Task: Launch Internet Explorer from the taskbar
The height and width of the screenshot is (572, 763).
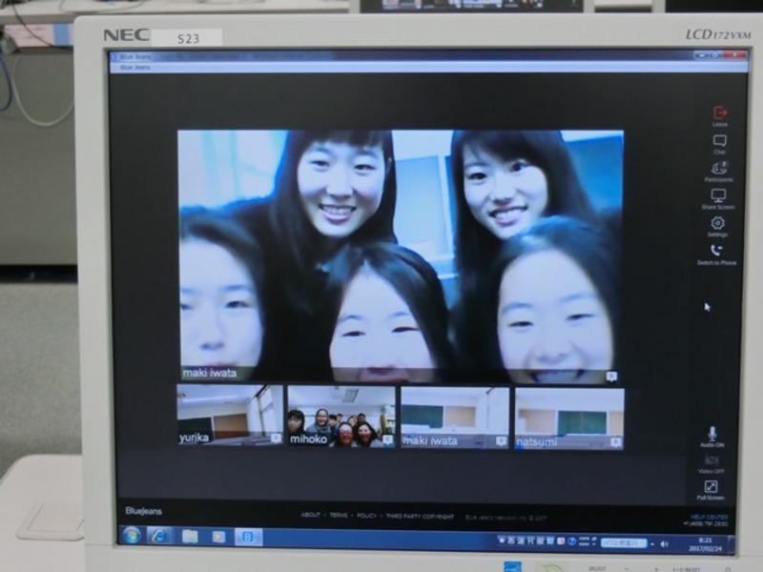Action: click(159, 536)
